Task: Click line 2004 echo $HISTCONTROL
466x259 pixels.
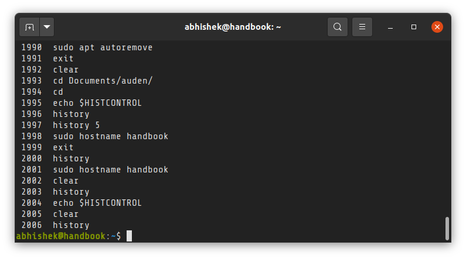Action: (x=81, y=203)
